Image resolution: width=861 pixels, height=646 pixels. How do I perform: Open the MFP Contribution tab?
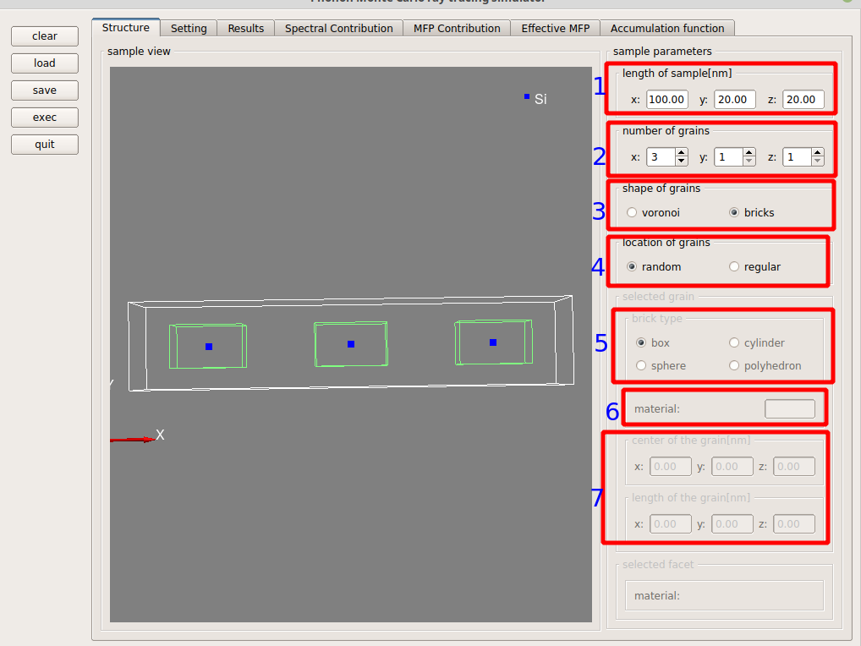[x=457, y=28]
